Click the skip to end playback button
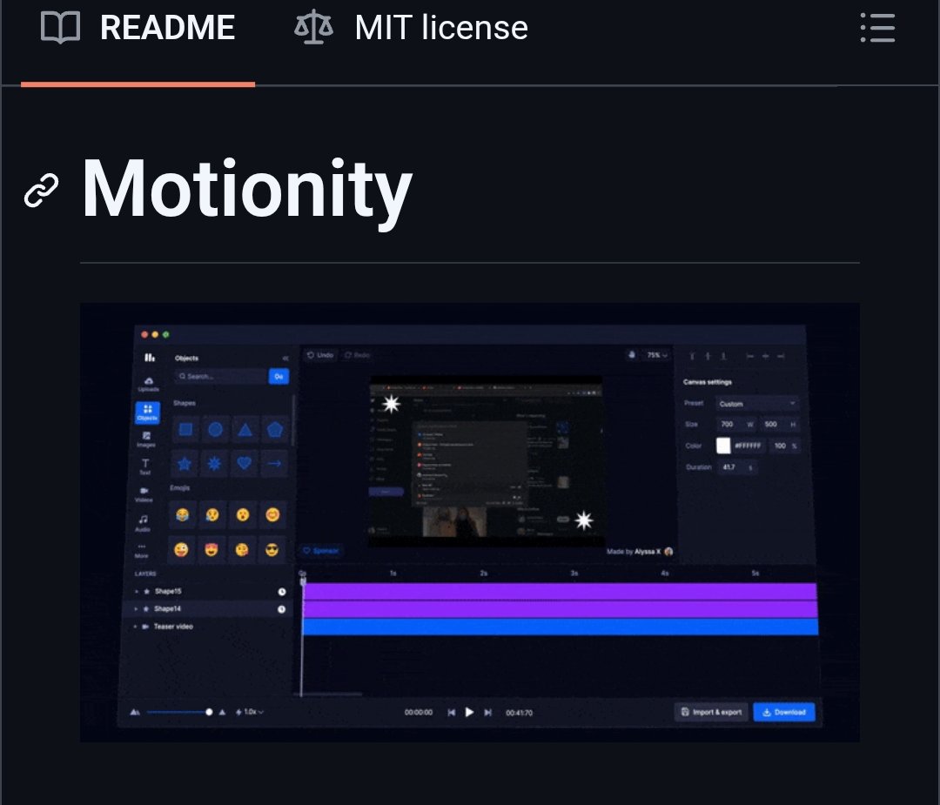Viewport: 940px width, 805px height. pos(488,712)
